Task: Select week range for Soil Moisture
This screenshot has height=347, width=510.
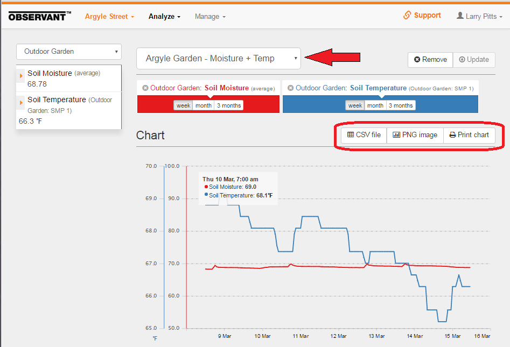Action: pyautogui.click(x=183, y=105)
